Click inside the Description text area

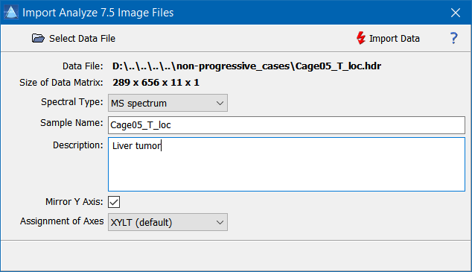pyautogui.click(x=287, y=164)
